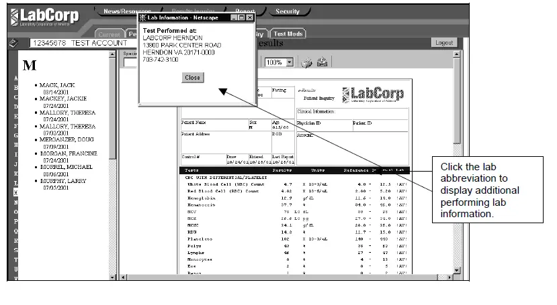Click lab abbreviation on Hemoglobin row
Image resolution: width=557 pixels, height=305 pixels.
click(x=402, y=198)
